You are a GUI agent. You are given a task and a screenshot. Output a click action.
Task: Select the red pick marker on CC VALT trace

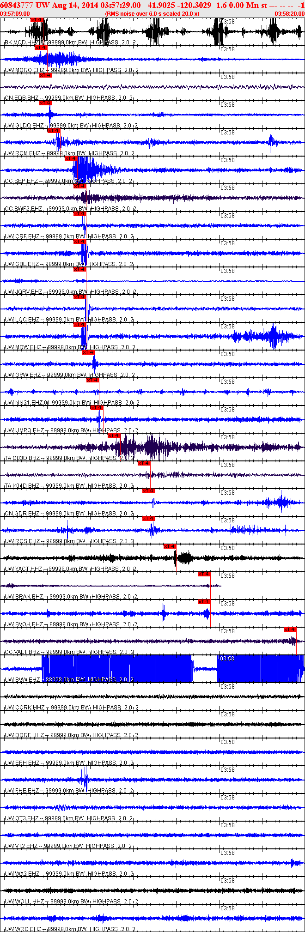pyautogui.click(x=290, y=629)
